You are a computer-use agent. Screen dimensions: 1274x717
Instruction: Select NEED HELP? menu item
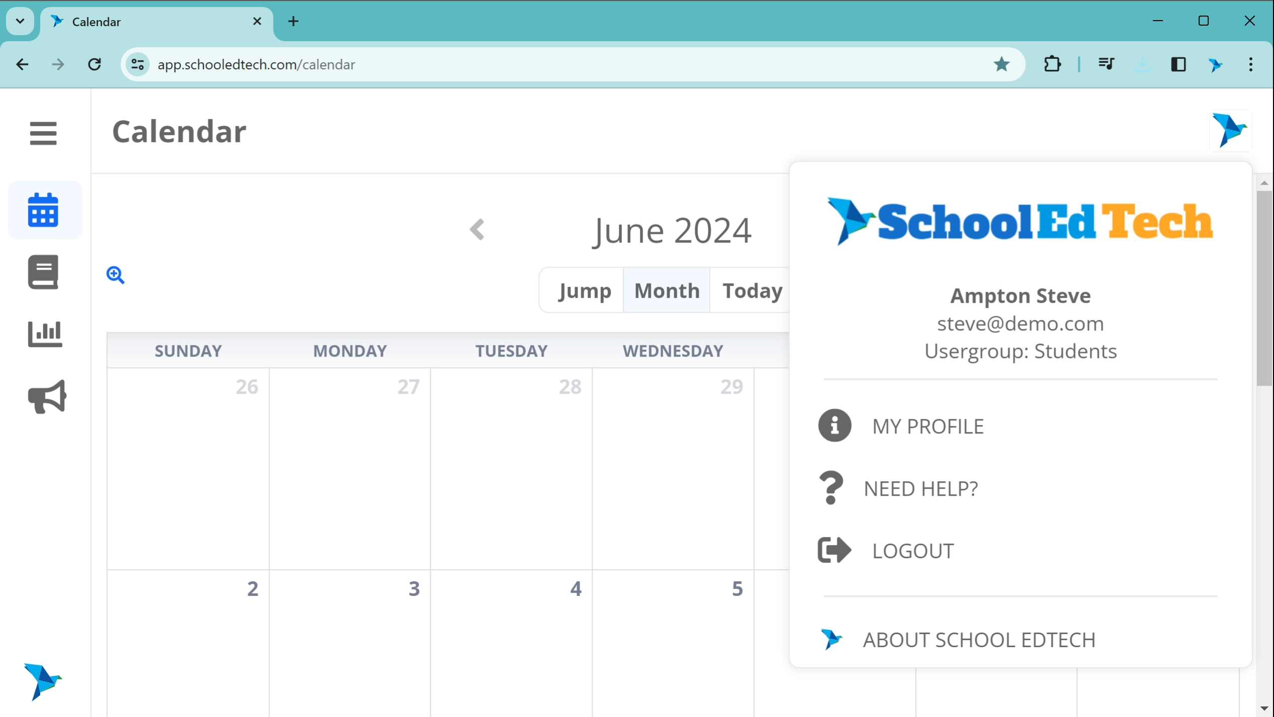[920, 489]
